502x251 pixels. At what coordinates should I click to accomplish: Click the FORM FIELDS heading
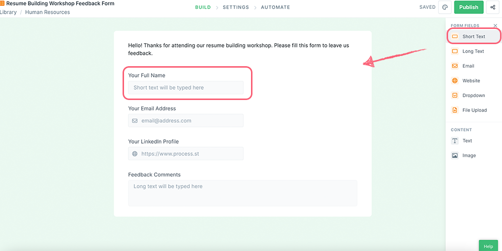(465, 25)
